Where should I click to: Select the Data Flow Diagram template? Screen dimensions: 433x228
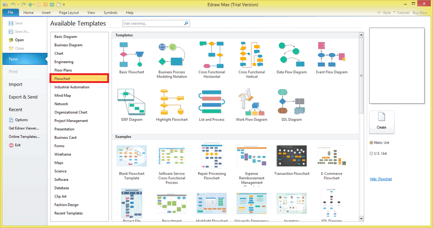click(291, 58)
